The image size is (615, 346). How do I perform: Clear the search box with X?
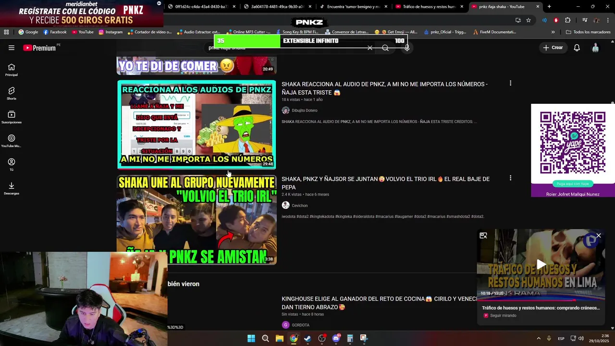pos(370,48)
